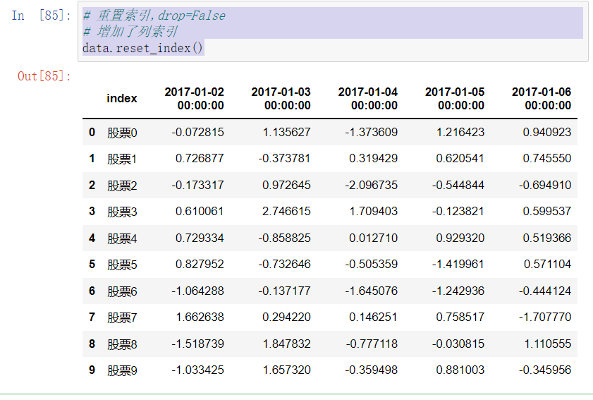This screenshot has height=400, width=593.
Task: Click the cell value -1.645076
Action: pos(372,291)
